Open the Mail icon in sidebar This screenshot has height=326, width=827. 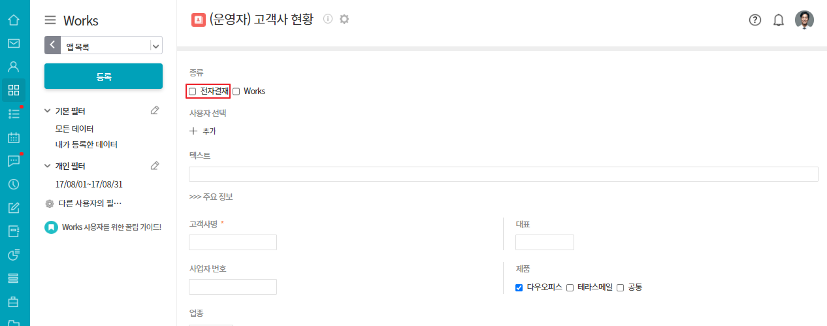tap(13, 44)
